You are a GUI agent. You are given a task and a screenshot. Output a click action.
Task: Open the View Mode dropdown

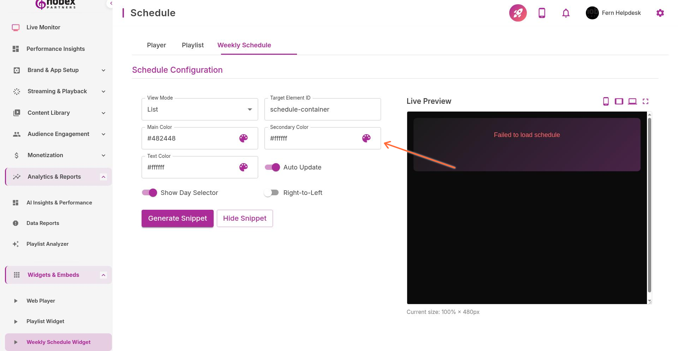[x=249, y=109]
